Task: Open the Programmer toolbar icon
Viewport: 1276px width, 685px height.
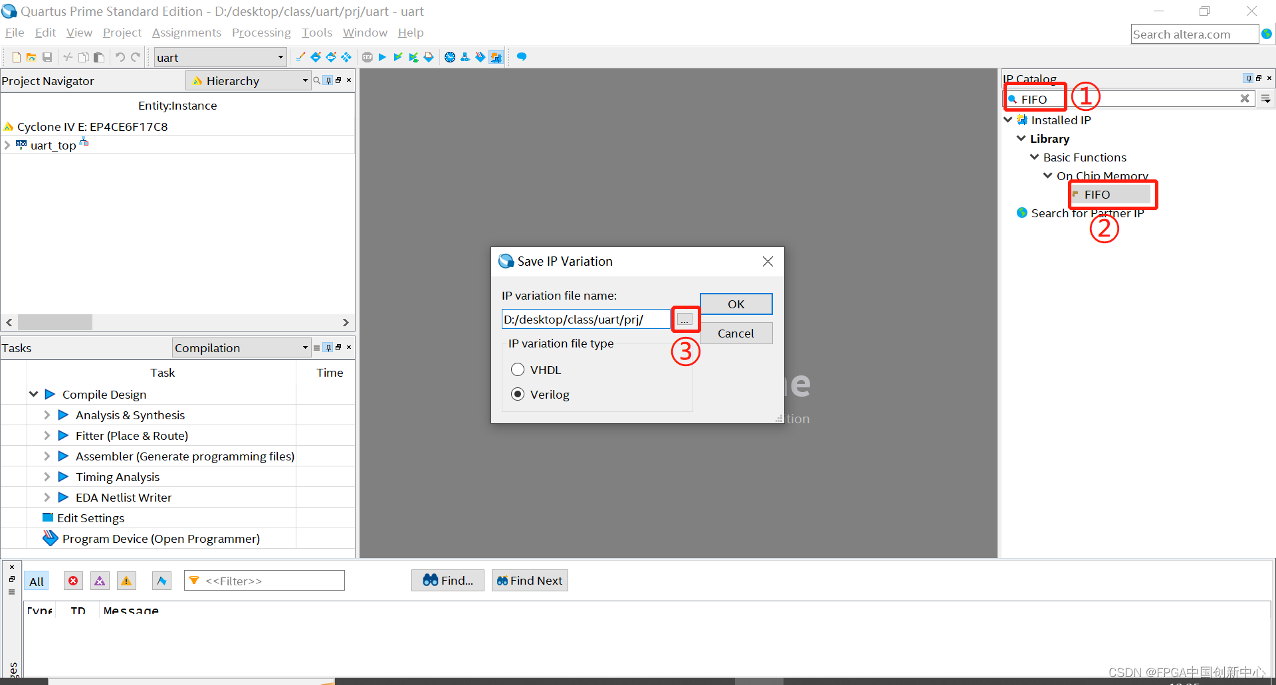Action: [480, 57]
